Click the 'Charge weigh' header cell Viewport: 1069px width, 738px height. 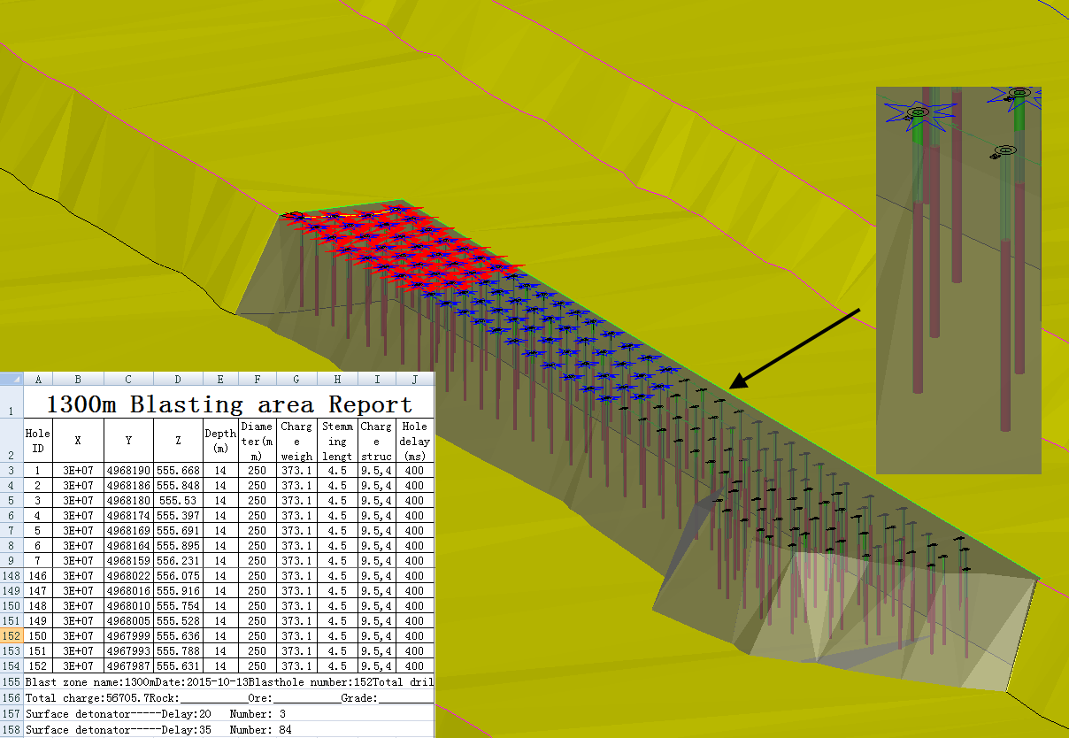click(x=296, y=441)
